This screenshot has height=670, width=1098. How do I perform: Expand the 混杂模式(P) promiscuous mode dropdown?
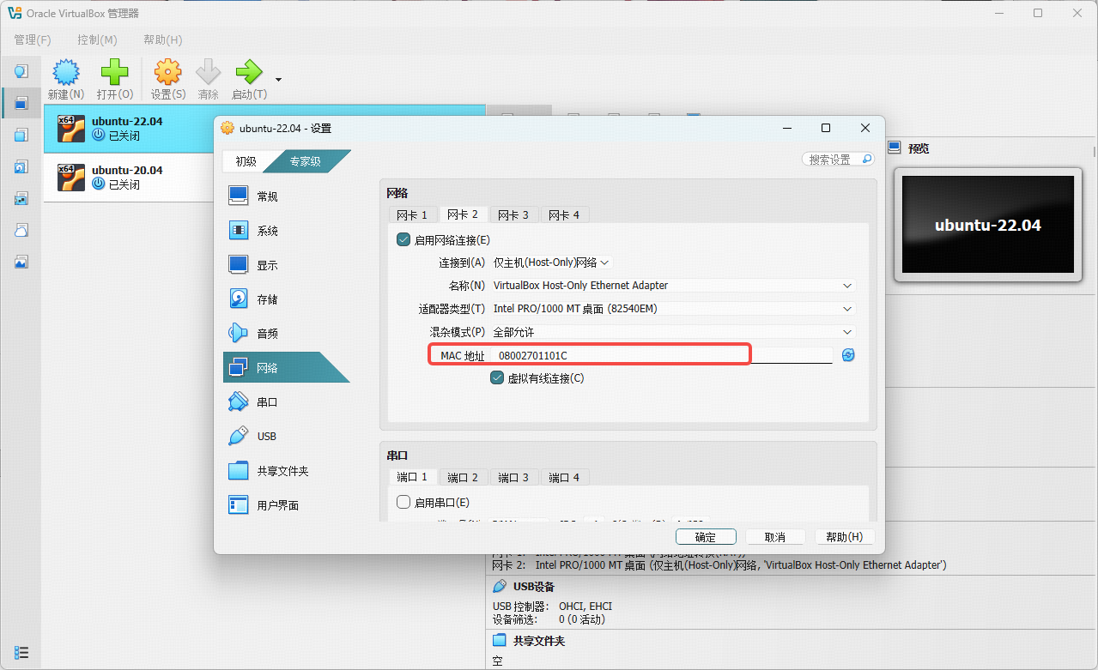click(x=674, y=332)
